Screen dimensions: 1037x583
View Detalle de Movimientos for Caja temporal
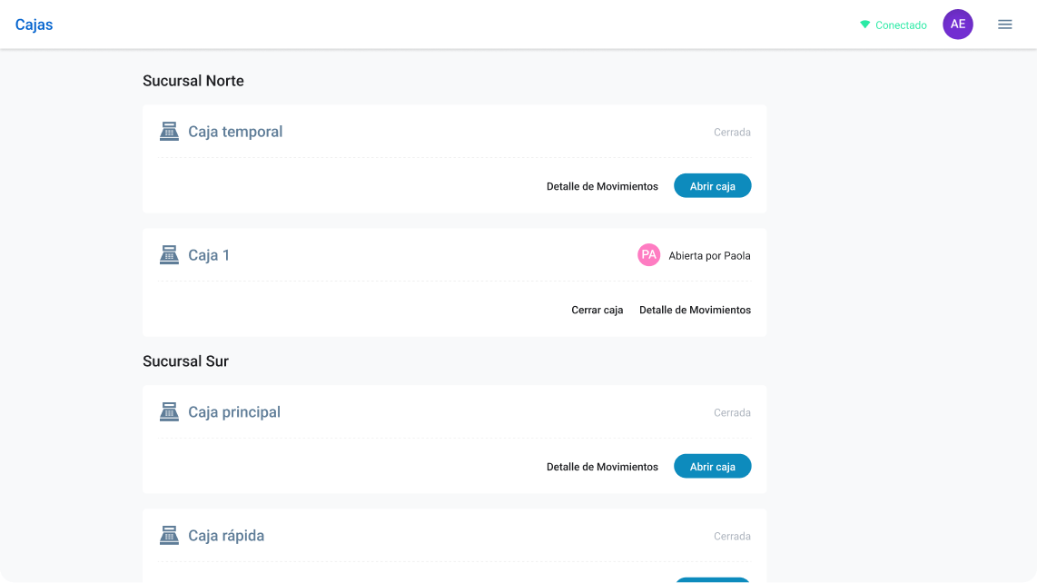pyautogui.click(x=602, y=186)
